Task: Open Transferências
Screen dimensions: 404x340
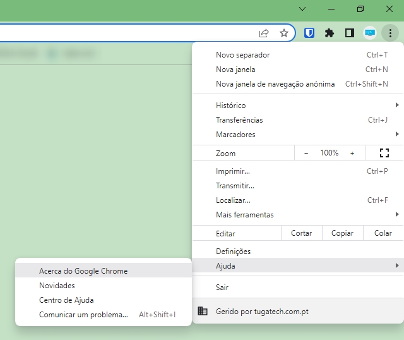Action: click(x=298, y=120)
